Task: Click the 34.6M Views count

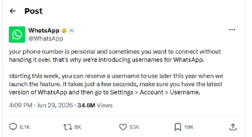Action: point(95,105)
